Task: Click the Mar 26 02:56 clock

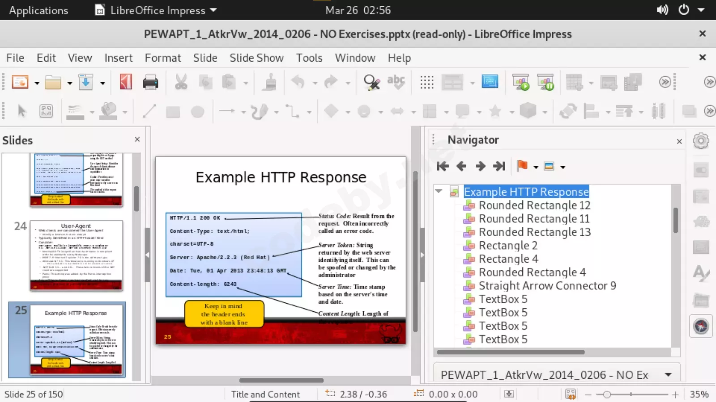Action: [x=358, y=10]
